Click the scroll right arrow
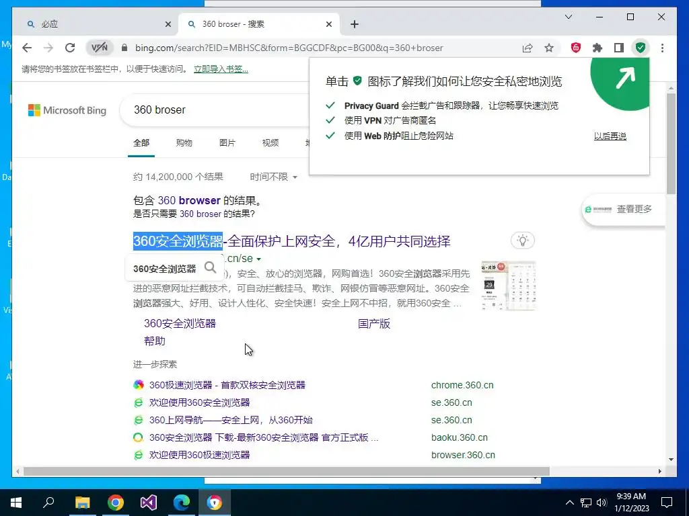The height and width of the screenshot is (516, 689). (659, 471)
